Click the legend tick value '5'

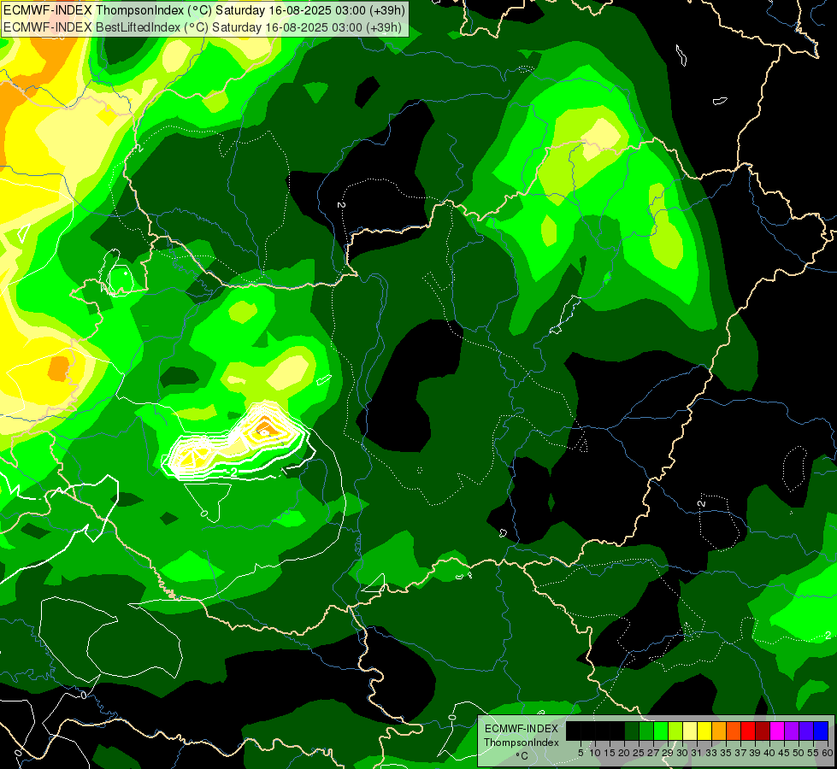[581, 753]
